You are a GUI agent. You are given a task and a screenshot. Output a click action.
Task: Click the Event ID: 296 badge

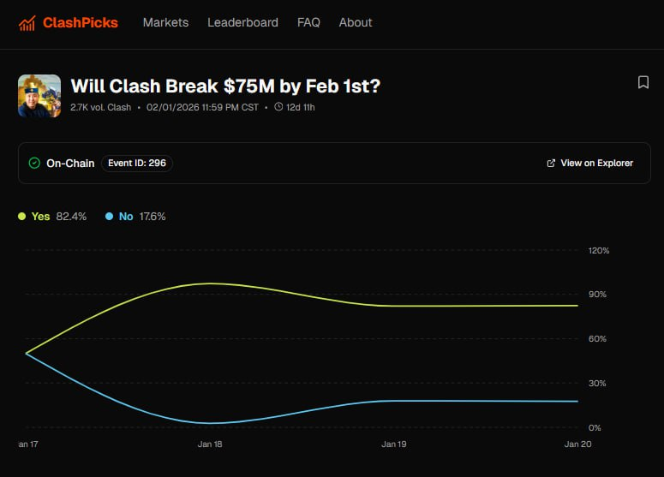[x=137, y=163]
